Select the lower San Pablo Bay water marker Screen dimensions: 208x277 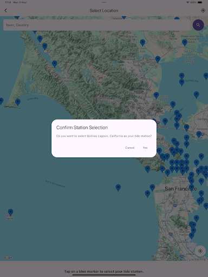(x=181, y=82)
